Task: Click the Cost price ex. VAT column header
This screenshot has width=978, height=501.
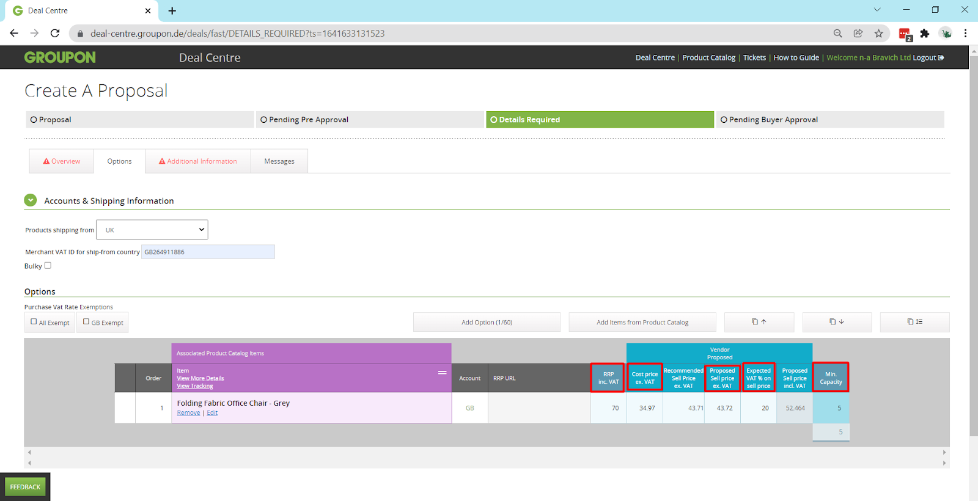Action: pos(645,378)
